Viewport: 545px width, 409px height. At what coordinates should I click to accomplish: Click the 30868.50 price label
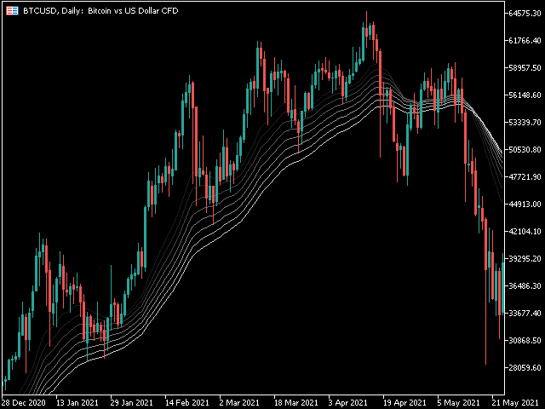525,341
